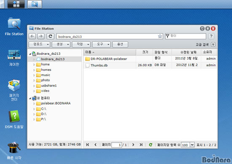The image size is (232, 164).
Task: Open help with the question mark button
Action: click(x=211, y=36)
